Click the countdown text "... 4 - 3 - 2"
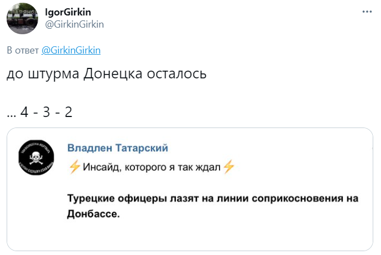This screenshot has height=255, width=381. (x=40, y=112)
